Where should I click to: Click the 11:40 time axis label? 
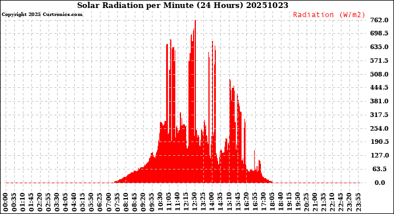click(178, 203)
